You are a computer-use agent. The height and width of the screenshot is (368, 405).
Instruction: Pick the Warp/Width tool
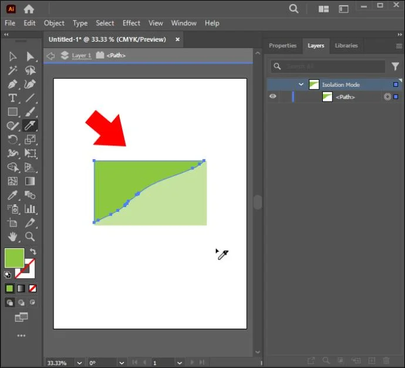point(12,153)
